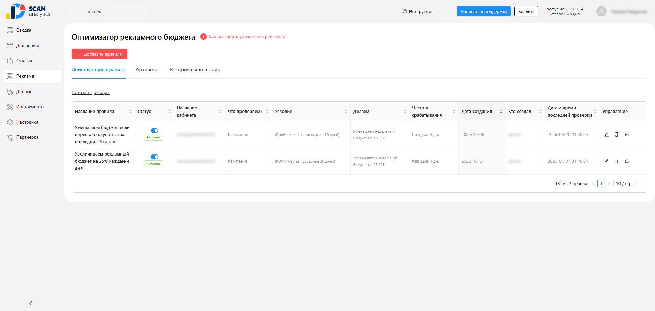This screenshot has height=311, width=655.
Task: Open Как настроить управление рекламой link
Action: coord(247,36)
